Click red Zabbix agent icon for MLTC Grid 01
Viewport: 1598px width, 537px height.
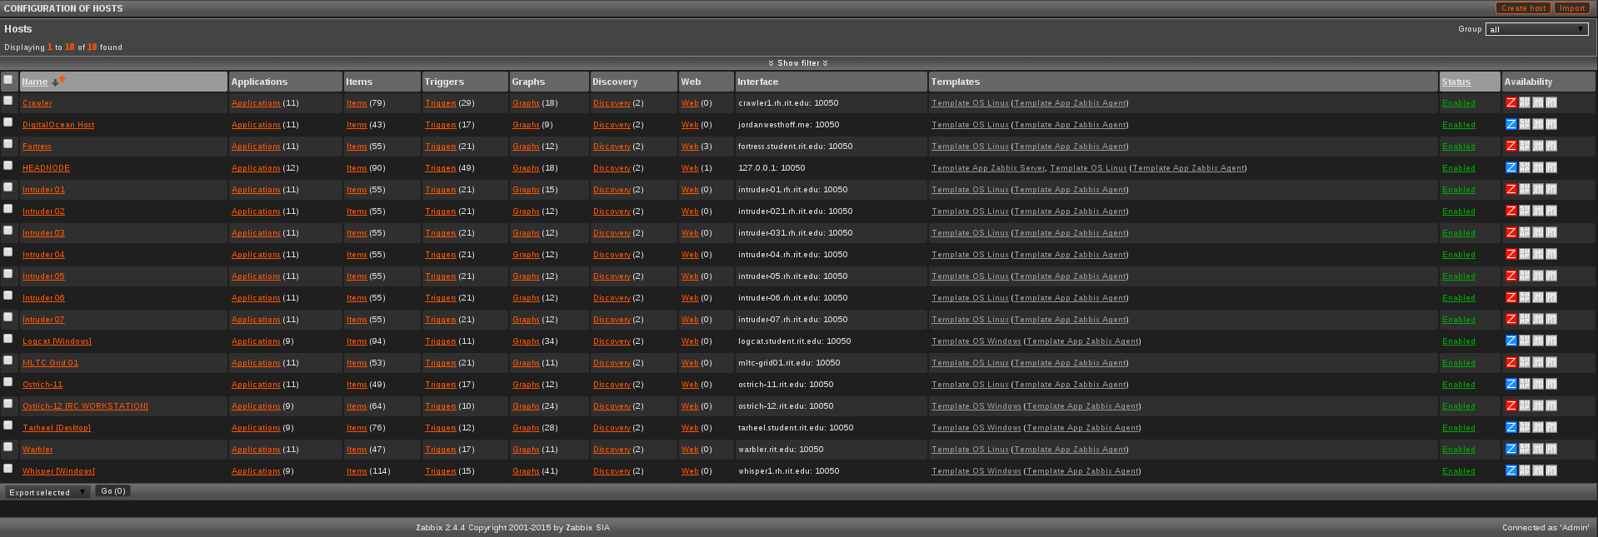1511,363
